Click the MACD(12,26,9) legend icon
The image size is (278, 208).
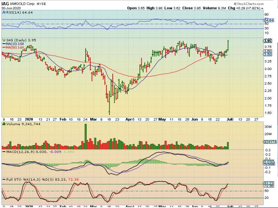click(x=4, y=151)
